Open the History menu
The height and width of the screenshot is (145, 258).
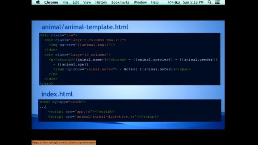coord(101,2)
